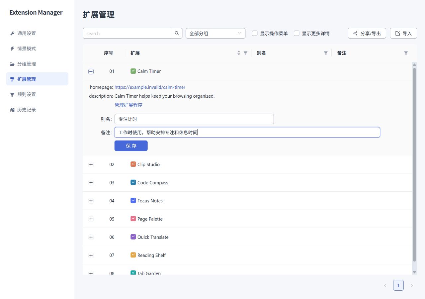This screenshot has height=299, width=425.
Task: Expand the Code Compass row
Action: coord(91,182)
